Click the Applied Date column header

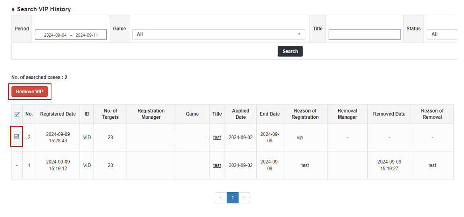(241, 114)
